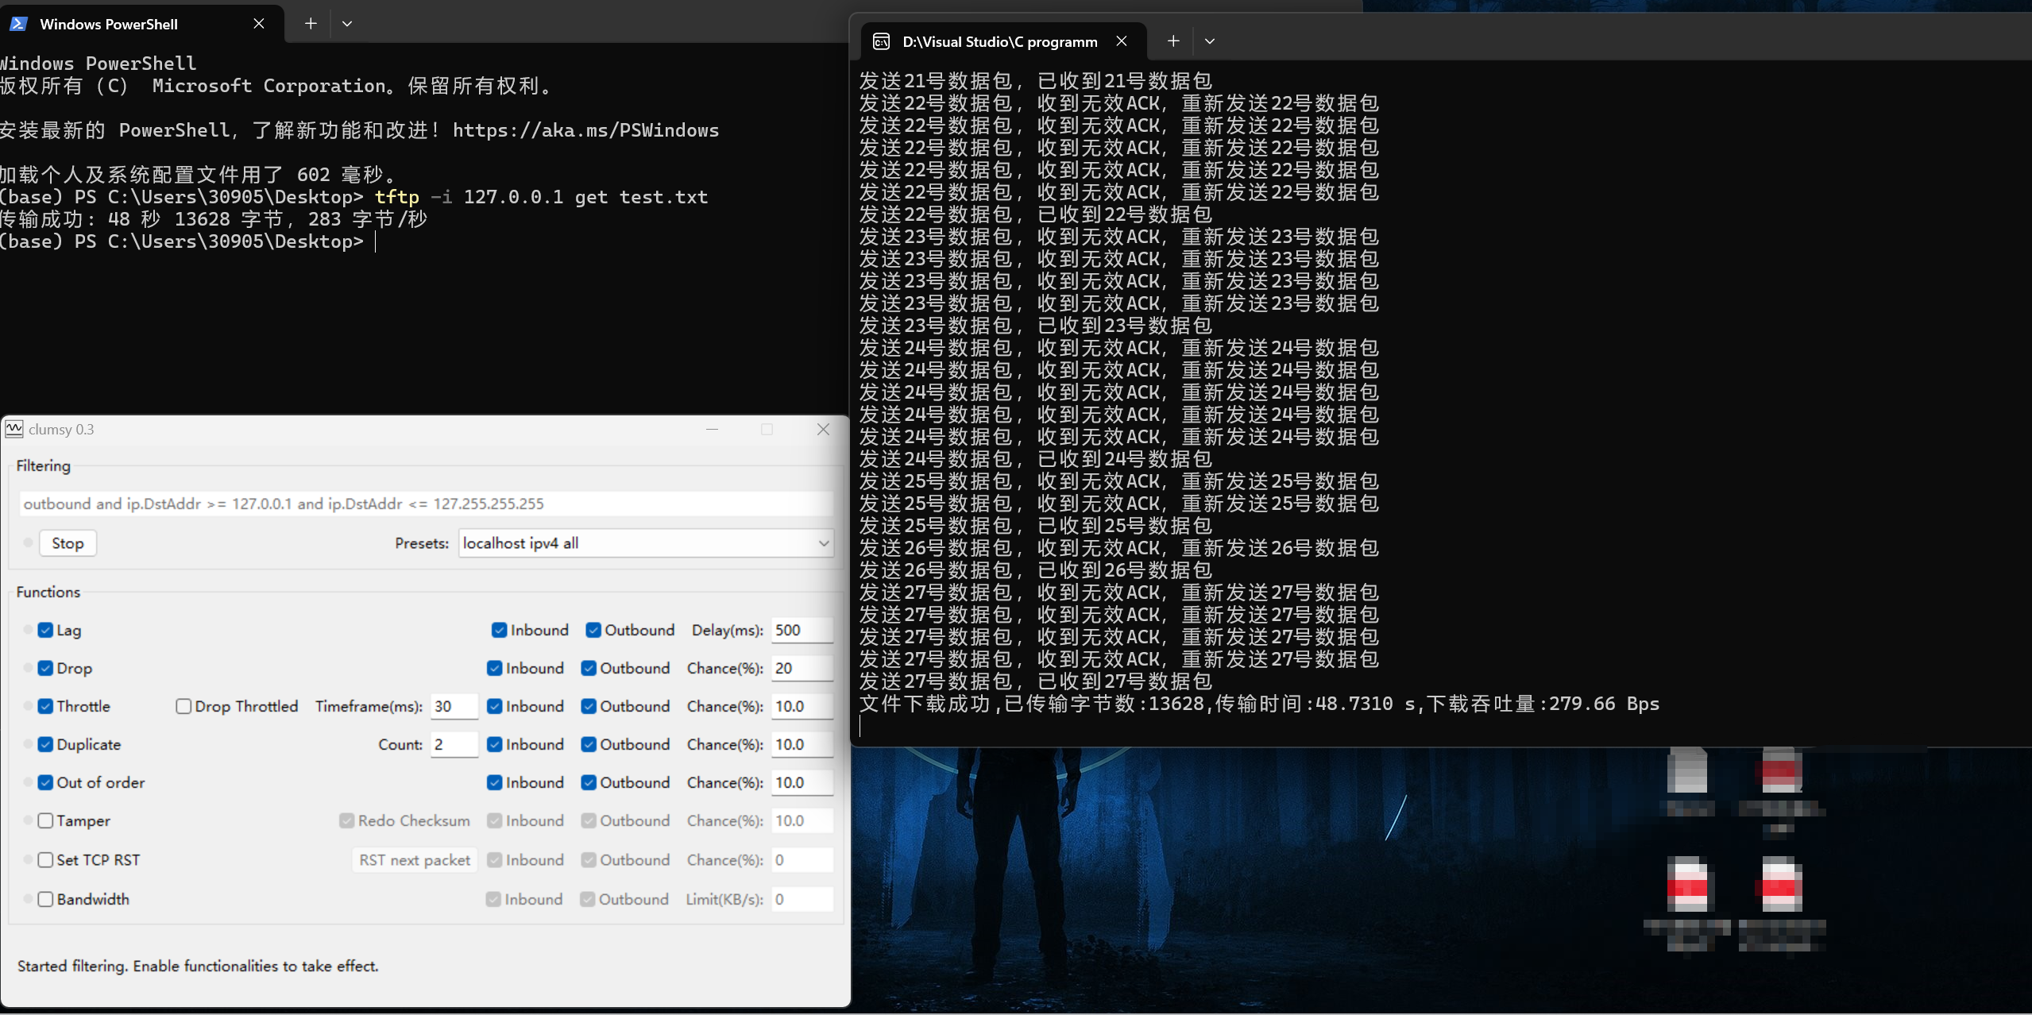Image resolution: width=2032 pixels, height=1015 pixels.
Task: Disable the Lag function checkbox
Action: point(45,630)
